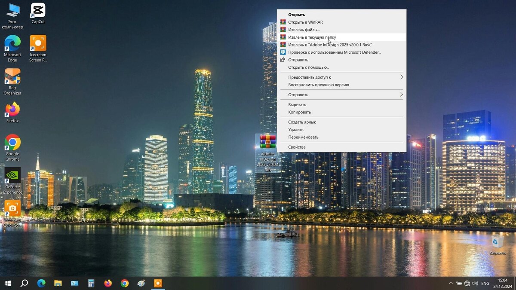Open the Paint palette taskbar icon
The image size is (516, 290).
tap(141, 283)
